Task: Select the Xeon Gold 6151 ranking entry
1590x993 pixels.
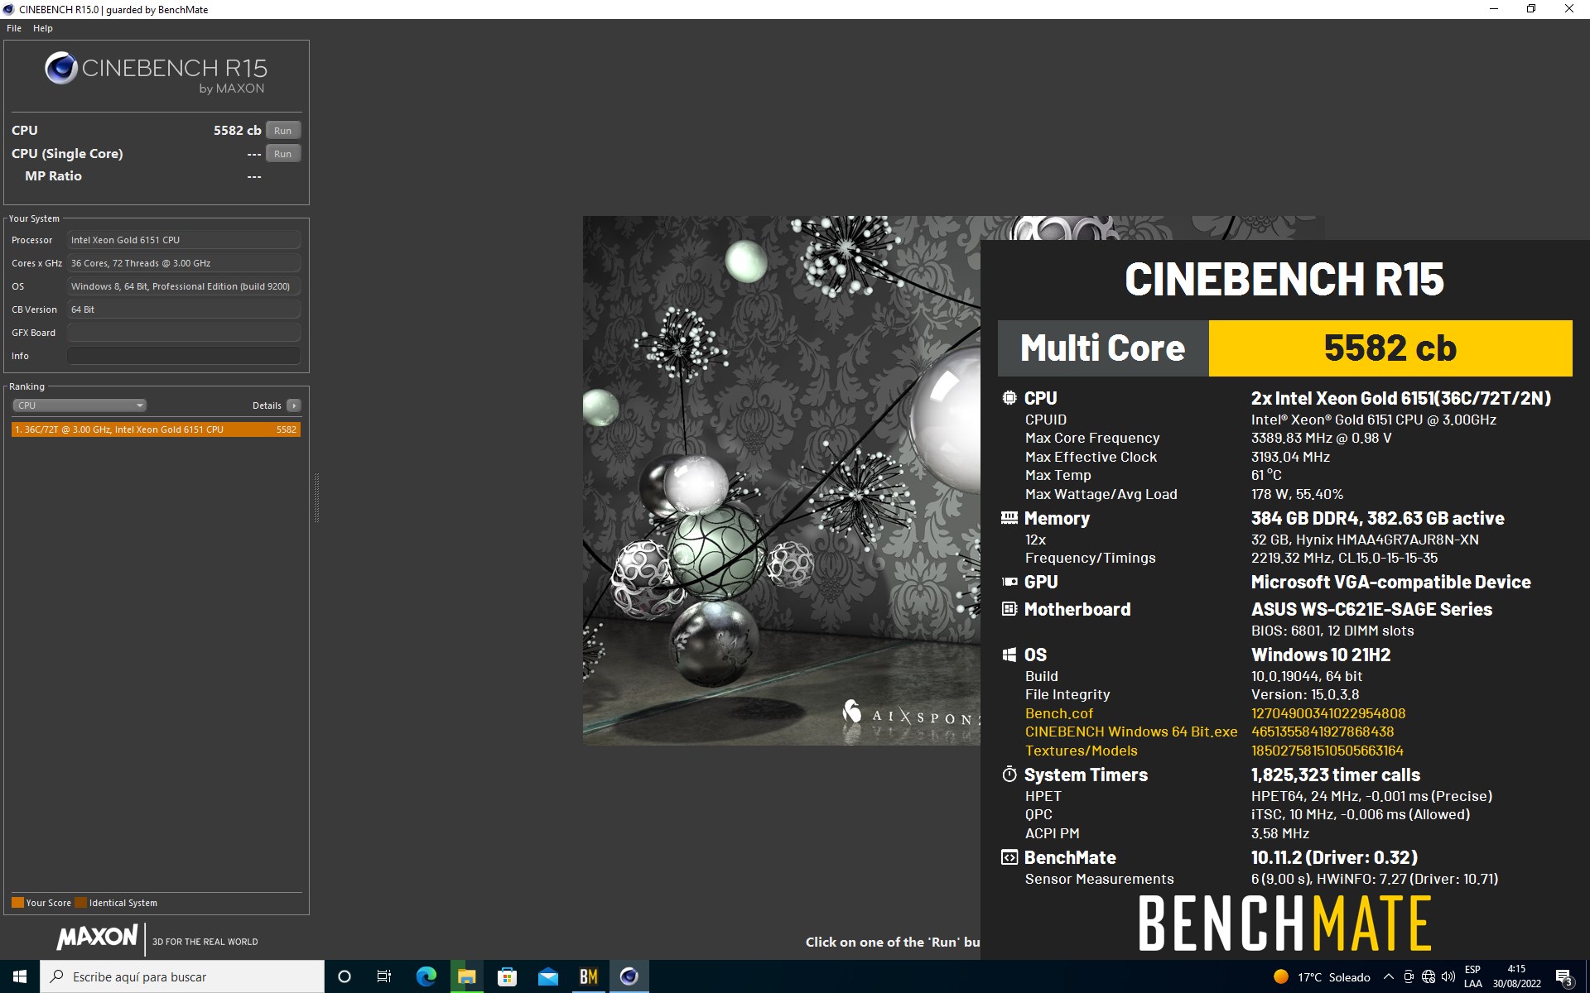Action: (x=156, y=429)
